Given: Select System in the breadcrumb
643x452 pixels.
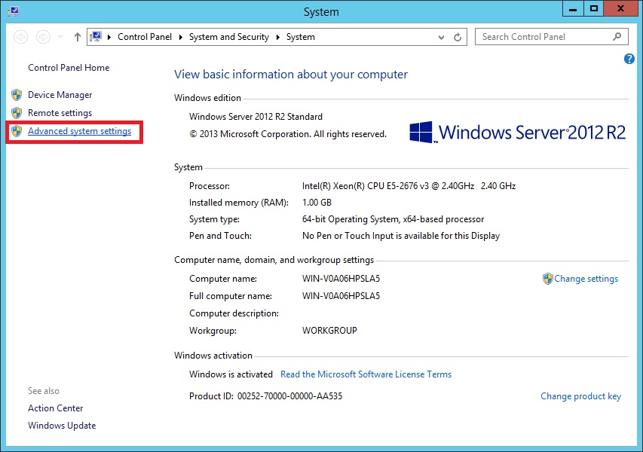Looking at the screenshot, I should tap(301, 37).
